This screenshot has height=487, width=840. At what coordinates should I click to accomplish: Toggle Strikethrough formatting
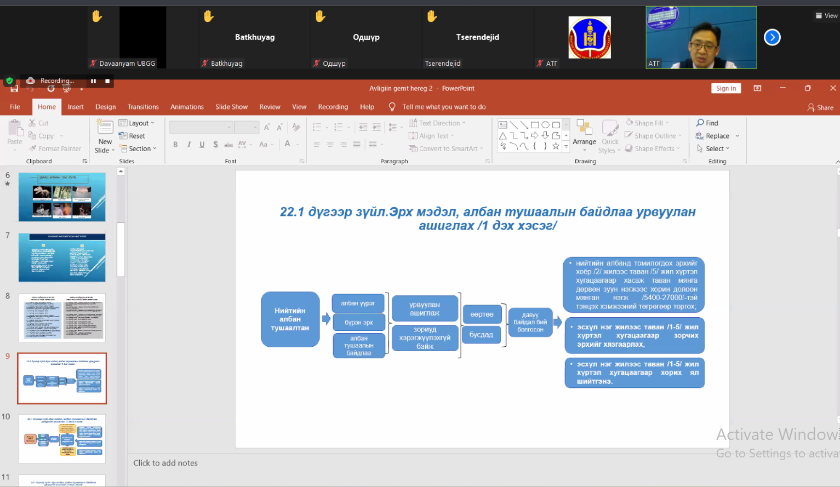[228, 145]
